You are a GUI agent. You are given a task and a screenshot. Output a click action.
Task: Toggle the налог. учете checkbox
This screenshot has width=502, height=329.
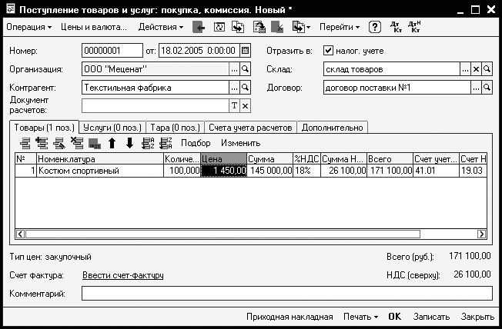tap(328, 51)
